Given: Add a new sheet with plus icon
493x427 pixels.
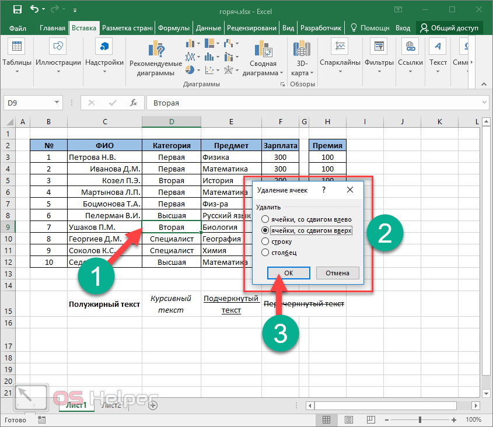Looking at the screenshot, I should tap(153, 405).
